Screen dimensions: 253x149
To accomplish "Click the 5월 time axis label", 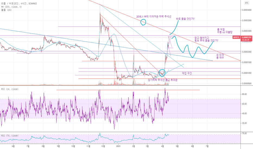I will [177, 146].
